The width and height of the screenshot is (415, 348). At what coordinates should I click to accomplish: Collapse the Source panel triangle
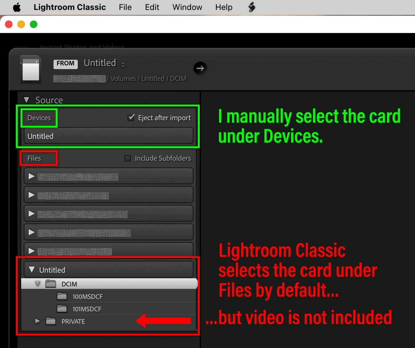[x=26, y=100]
